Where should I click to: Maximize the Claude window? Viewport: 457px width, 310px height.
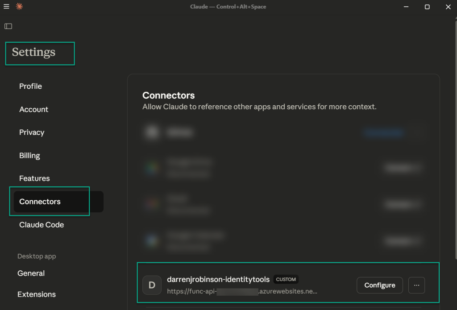pyautogui.click(x=427, y=7)
